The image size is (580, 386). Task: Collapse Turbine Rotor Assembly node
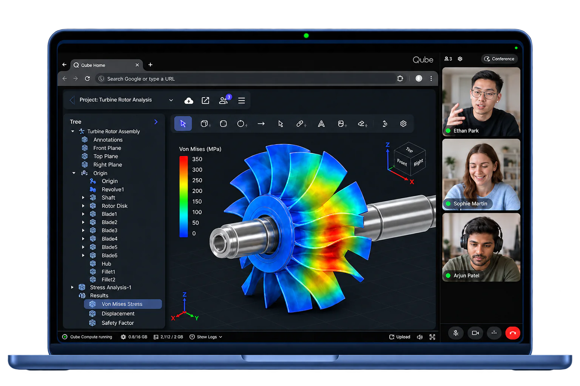(x=72, y=131)
